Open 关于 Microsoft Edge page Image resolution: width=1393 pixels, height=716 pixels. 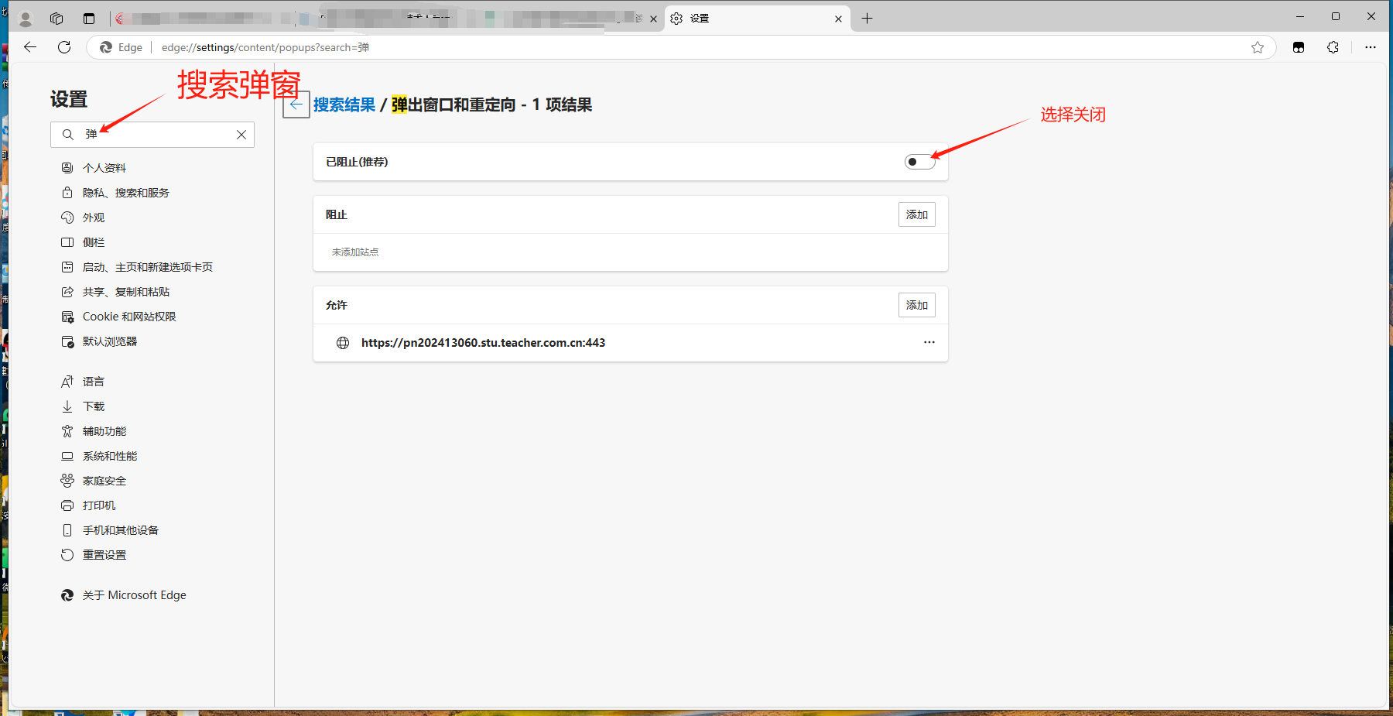click(135, 595)
